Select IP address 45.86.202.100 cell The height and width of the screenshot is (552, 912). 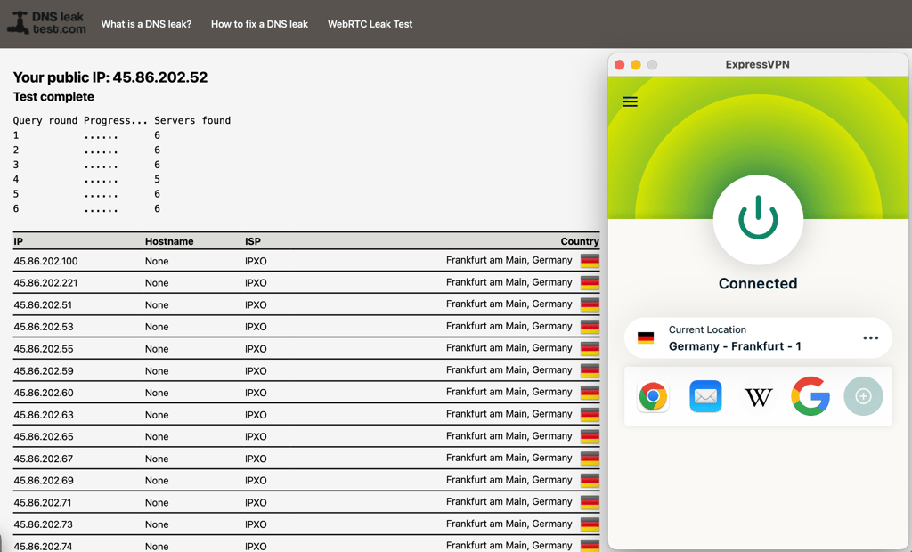(x=46, y=261)
